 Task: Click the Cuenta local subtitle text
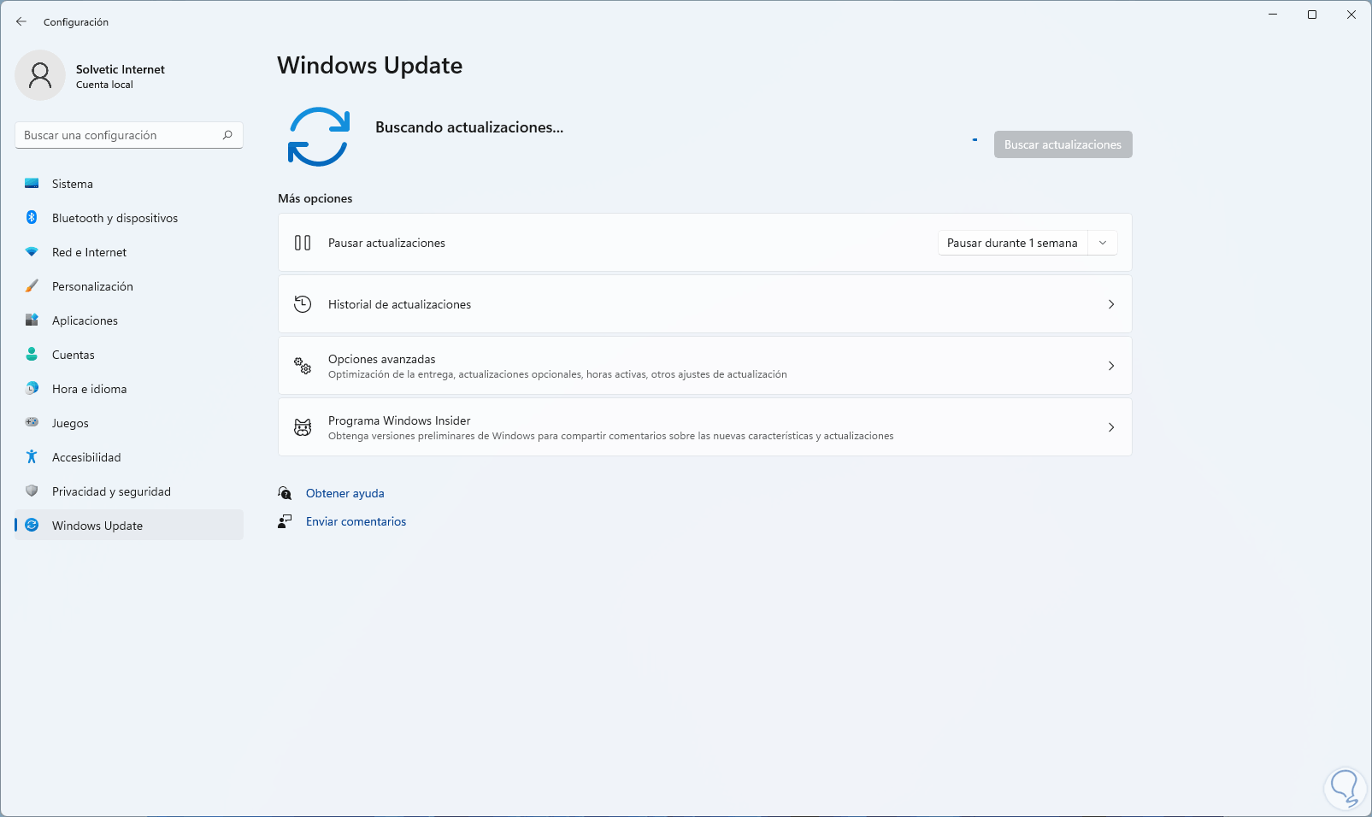104,85
